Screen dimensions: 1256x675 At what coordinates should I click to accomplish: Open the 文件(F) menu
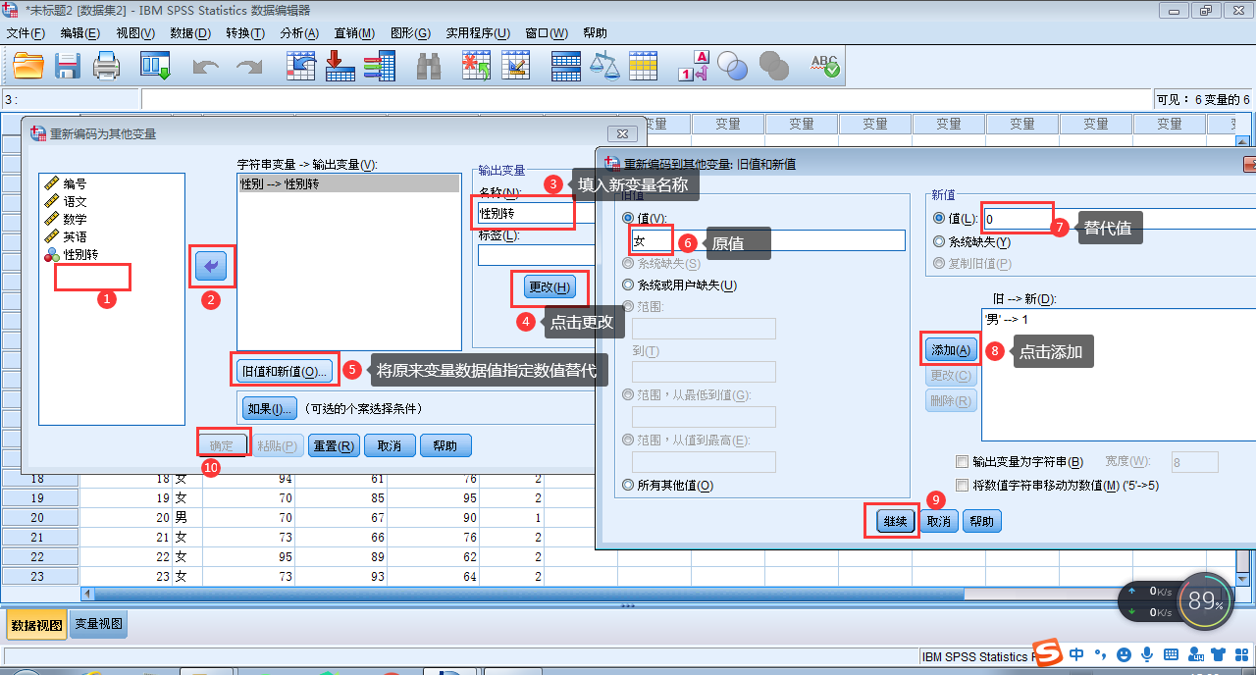pyautogui.click(x=26, y=32)
